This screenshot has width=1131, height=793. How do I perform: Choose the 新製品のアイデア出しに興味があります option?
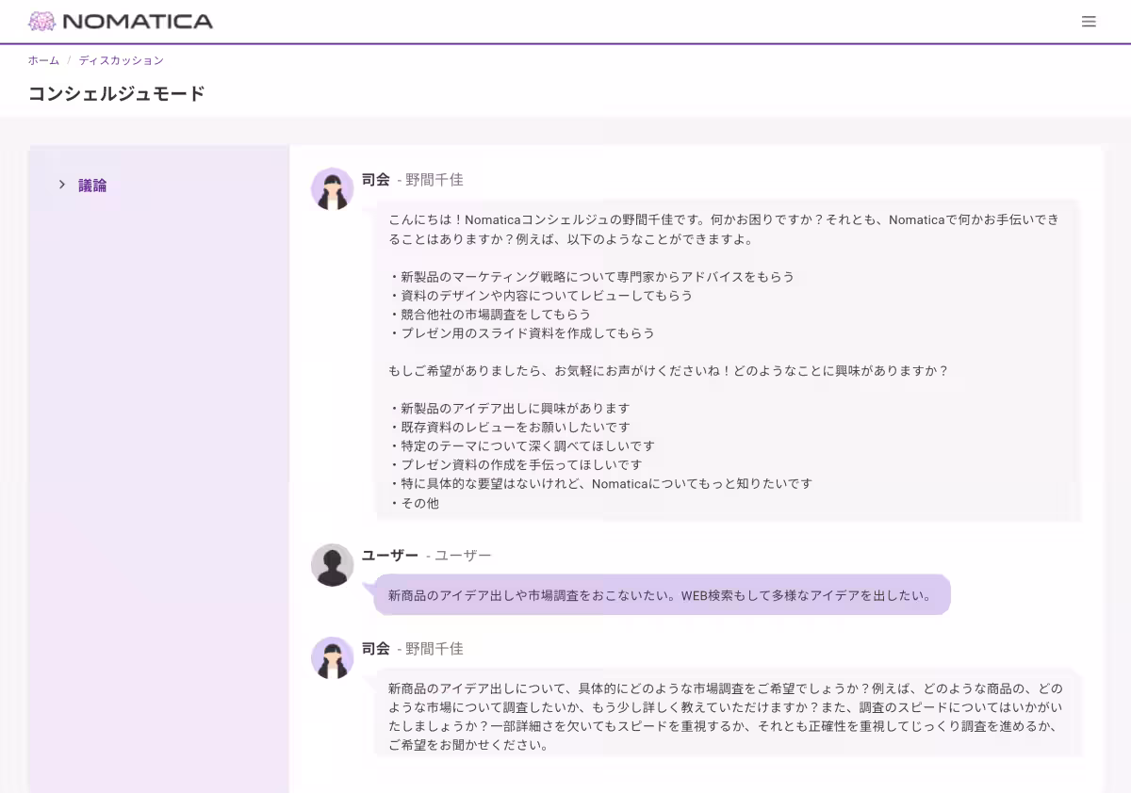510,408
